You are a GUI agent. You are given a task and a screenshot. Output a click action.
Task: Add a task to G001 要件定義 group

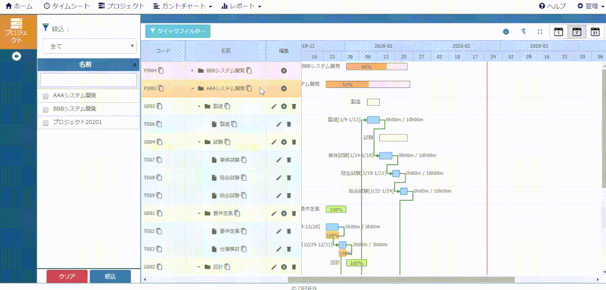tap(283, 213)
